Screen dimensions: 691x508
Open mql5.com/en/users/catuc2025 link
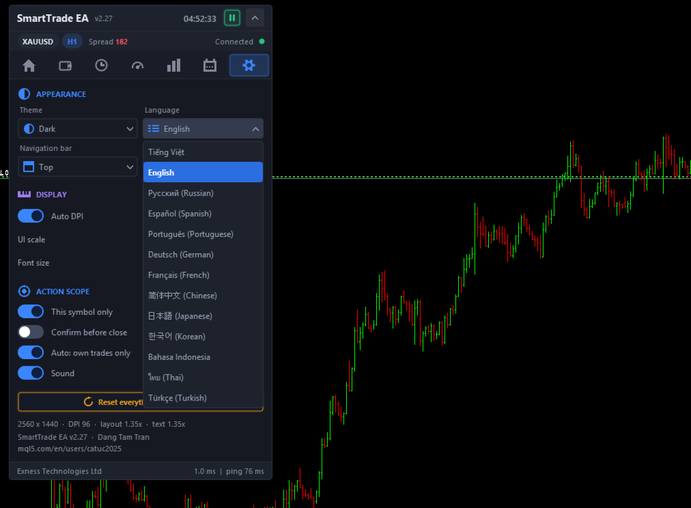(70, 449)
